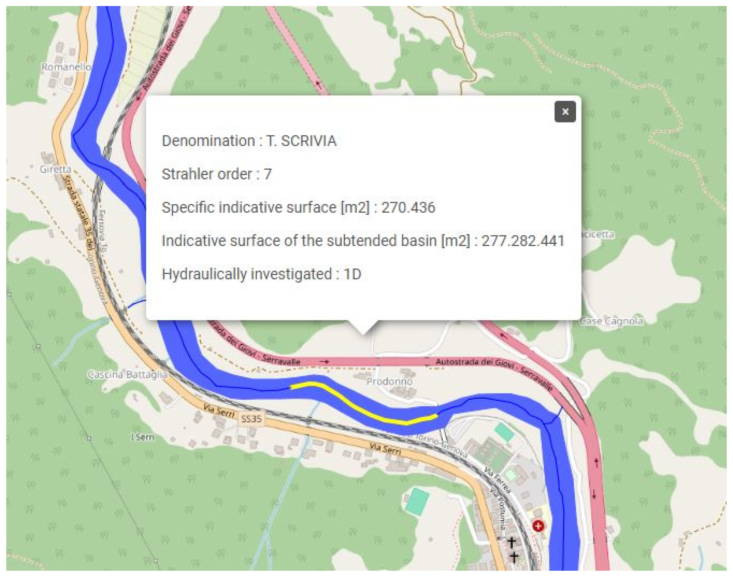This screenshot has width=733, height=577.
Task: Click the I Serri place label
Action: (x=142, y=437)
